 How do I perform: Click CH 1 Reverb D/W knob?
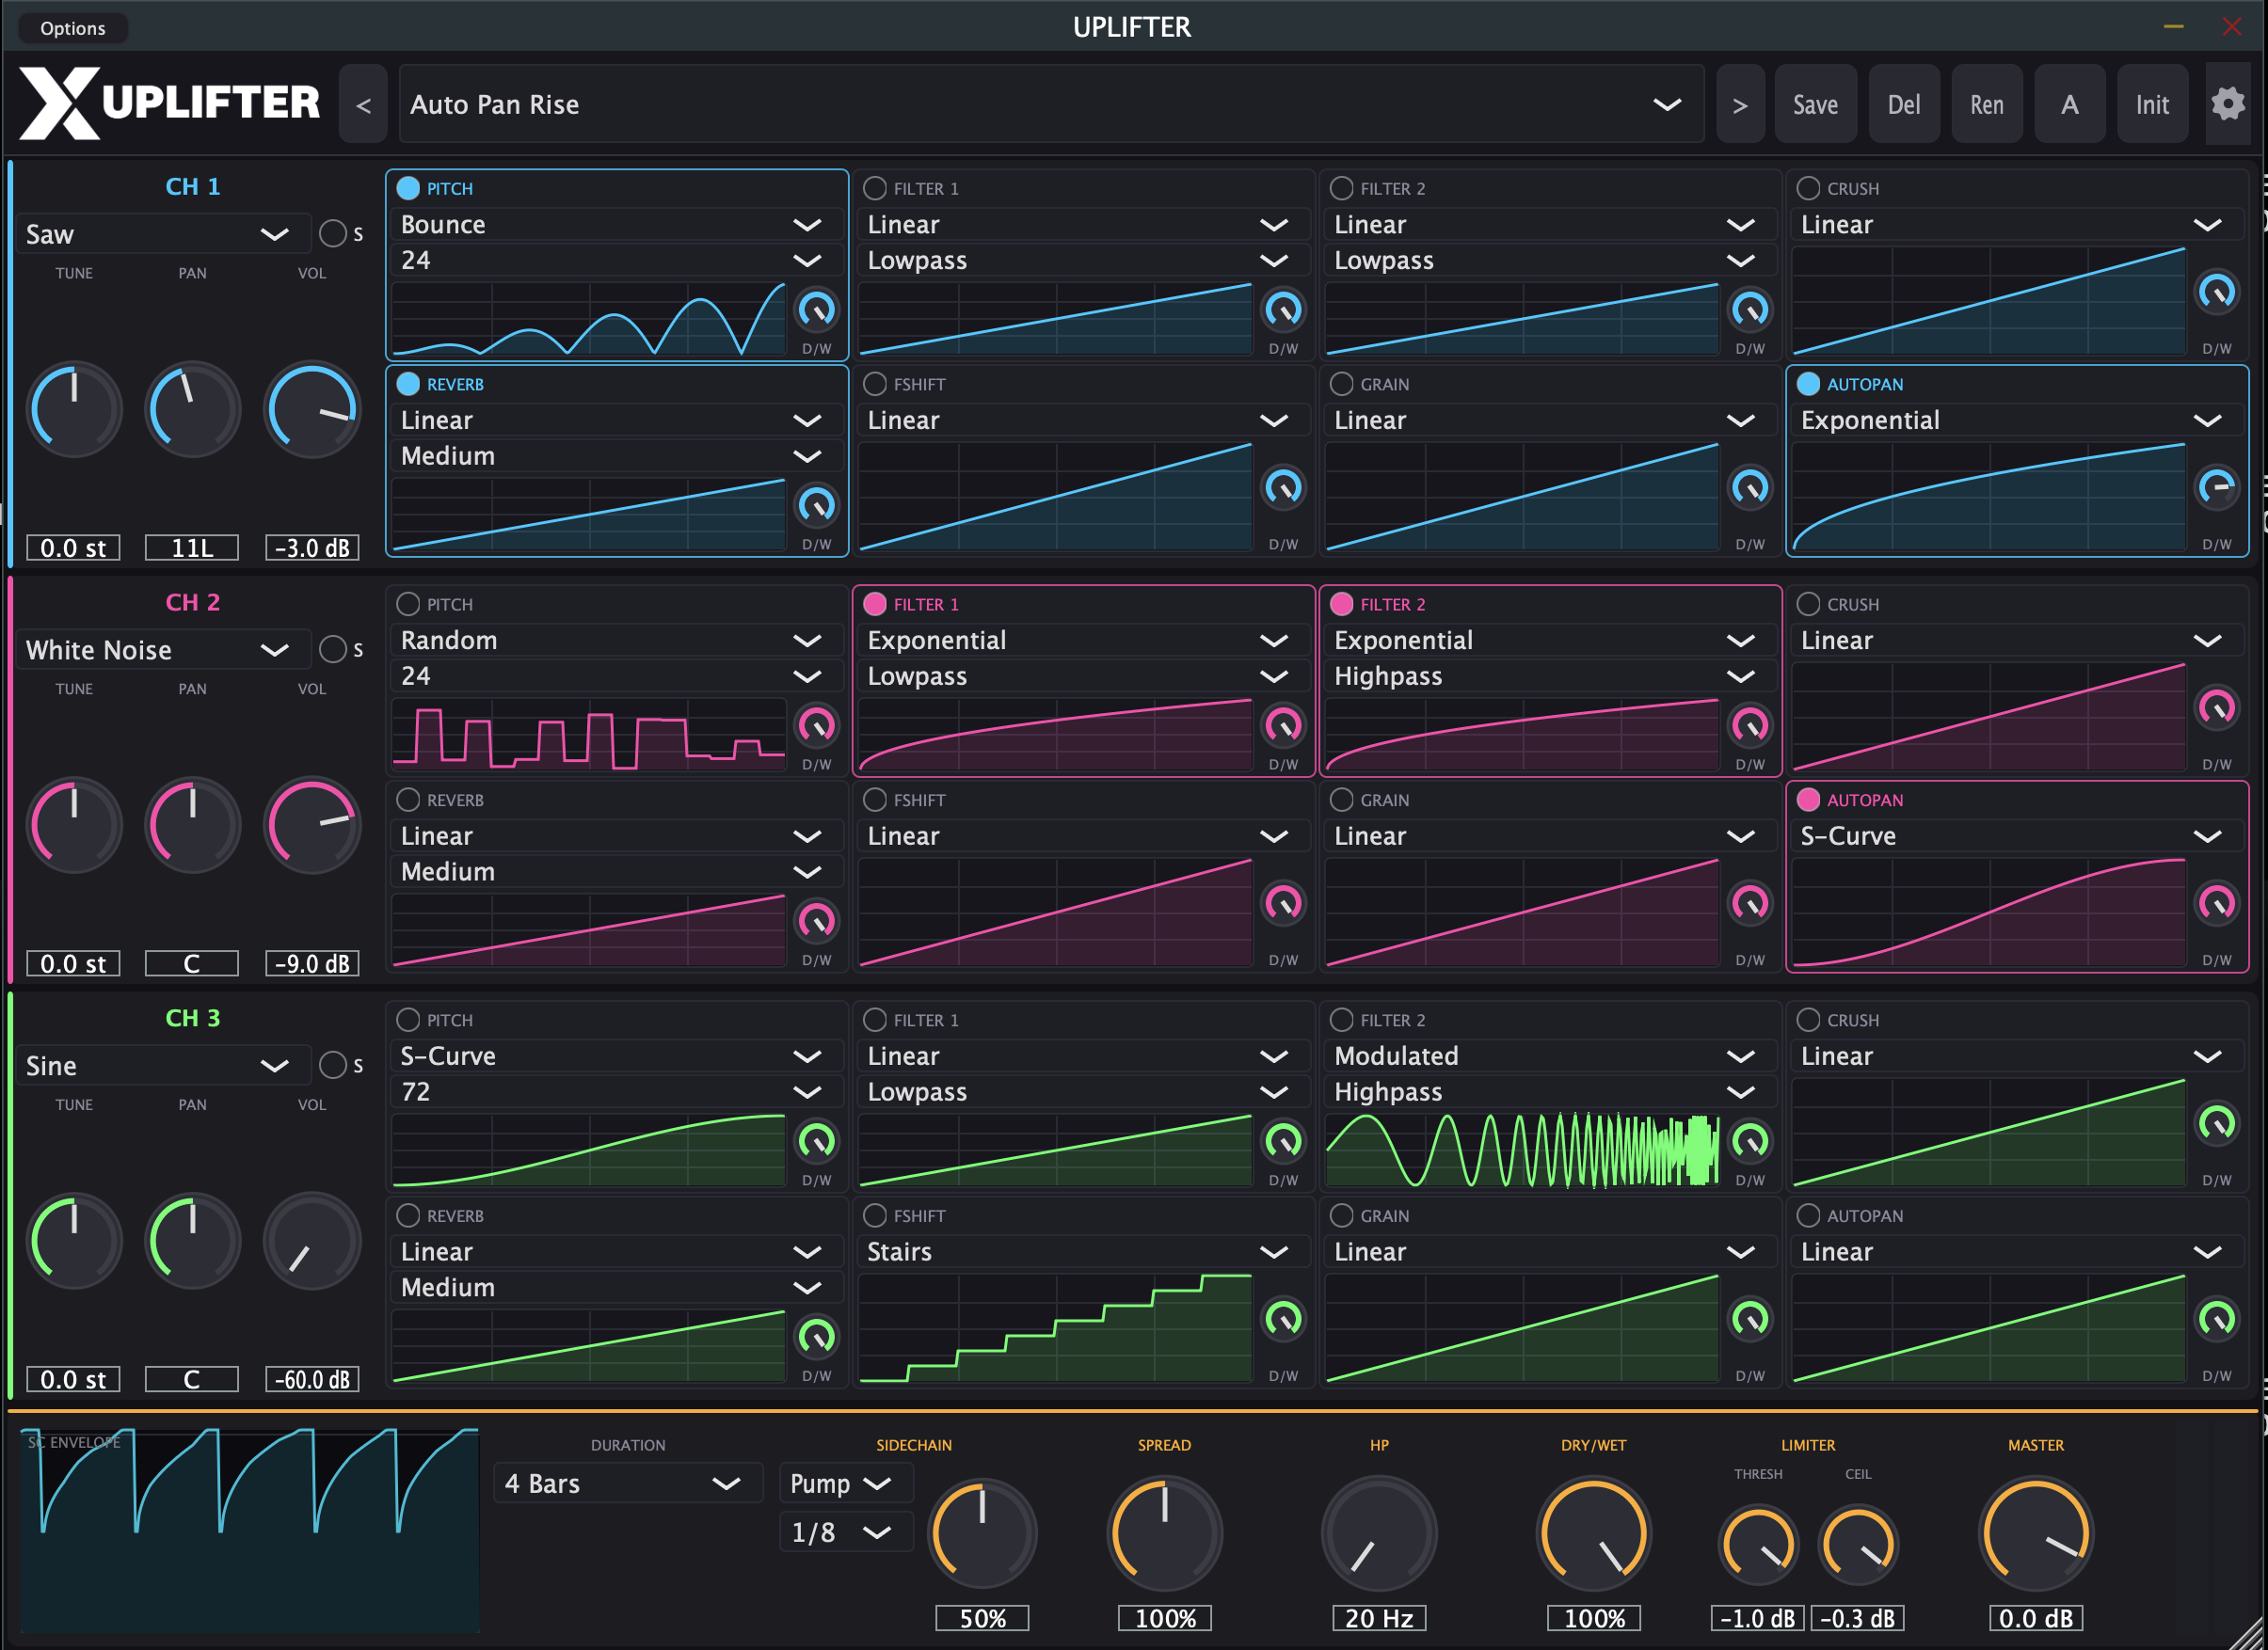tap(816, 506)
